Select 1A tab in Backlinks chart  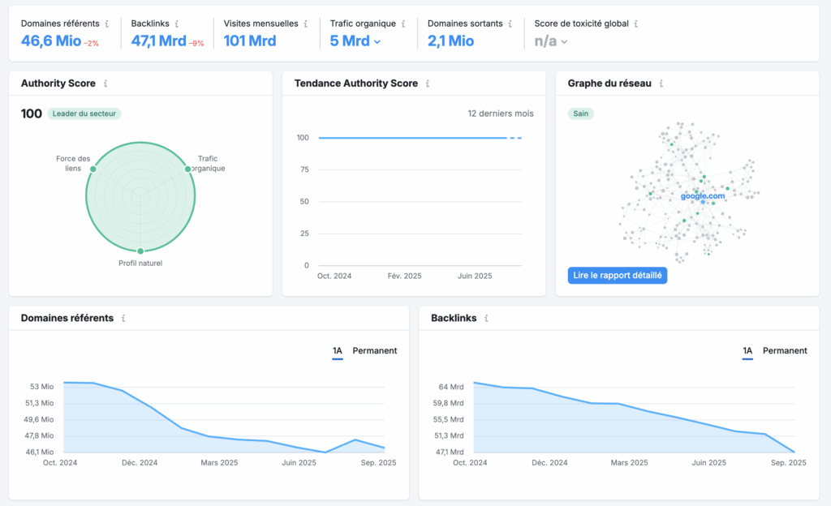[747, 351]
